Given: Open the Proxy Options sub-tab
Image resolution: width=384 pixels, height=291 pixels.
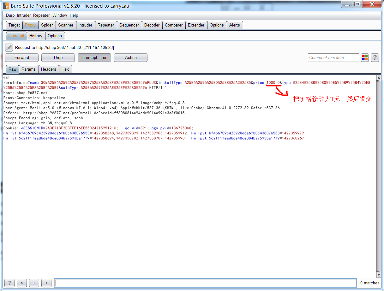Looking at the screenshot, I should click(55, 36).
